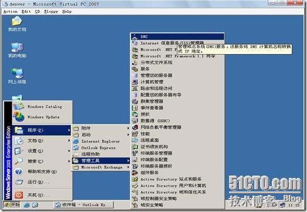Screen dimensions: 307x212
Task: Open the Action menu in Virtual PC
Action: [11, 12]
